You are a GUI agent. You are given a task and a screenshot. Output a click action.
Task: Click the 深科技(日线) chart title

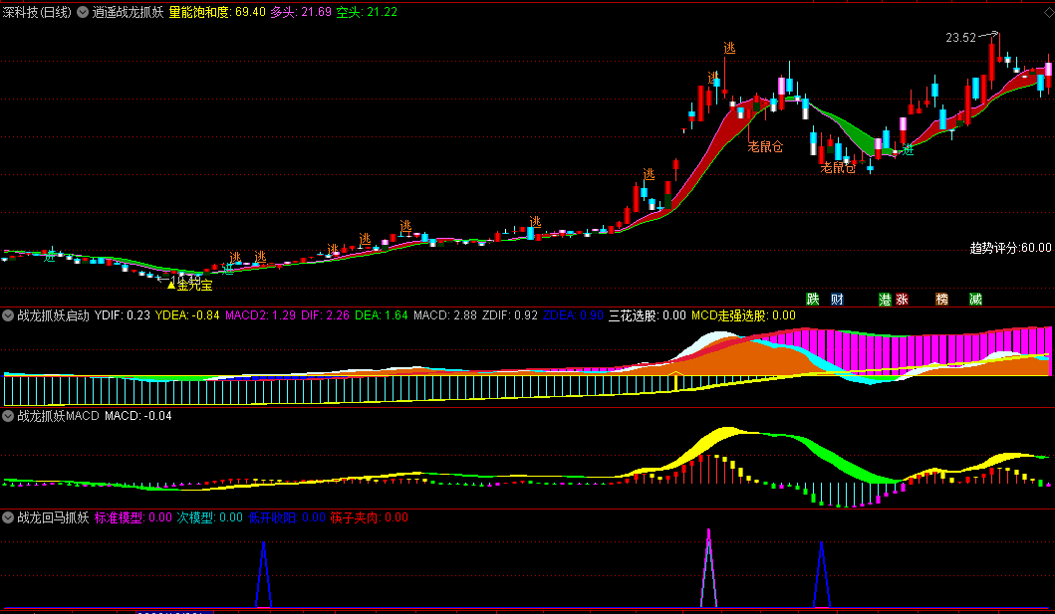tap(36, 12)
